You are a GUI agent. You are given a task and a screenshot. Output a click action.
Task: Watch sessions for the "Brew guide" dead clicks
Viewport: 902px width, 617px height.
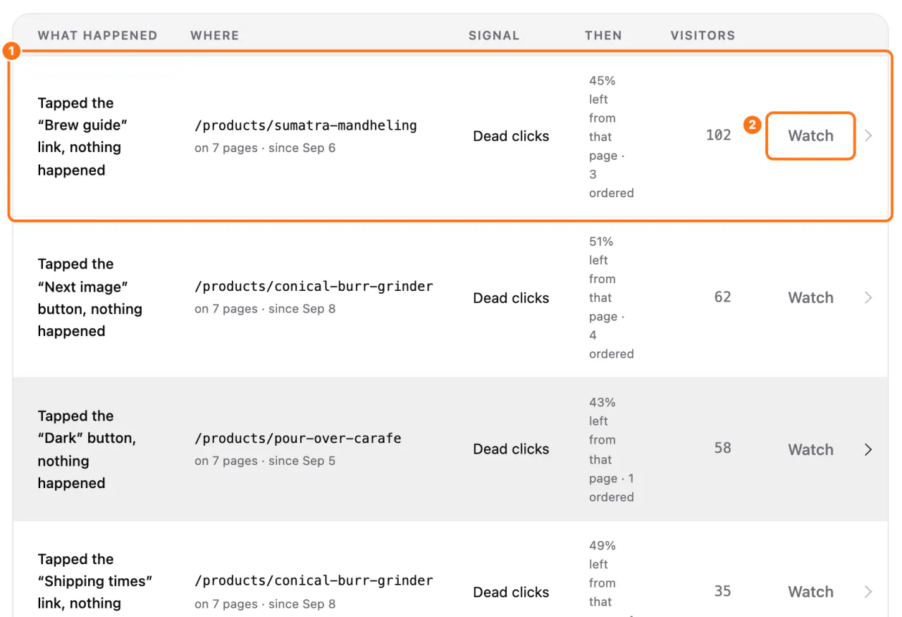pos(810,136)
